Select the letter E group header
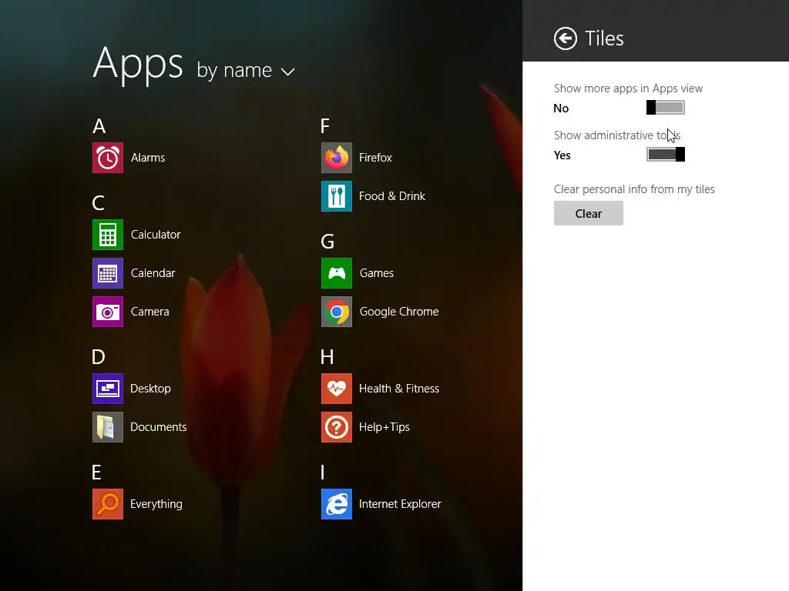Image resolution: width=789 pixels, height=591 pixels. [96, 472]
